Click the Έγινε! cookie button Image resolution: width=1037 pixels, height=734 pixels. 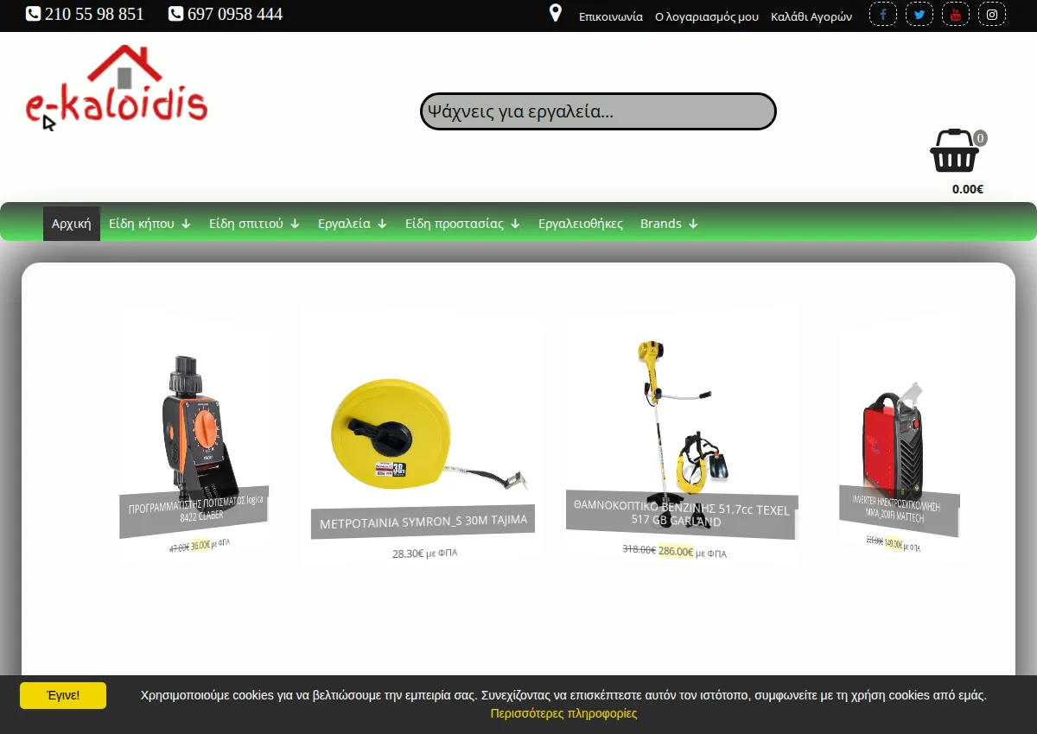pyautogui.click(x=63, y=695)
